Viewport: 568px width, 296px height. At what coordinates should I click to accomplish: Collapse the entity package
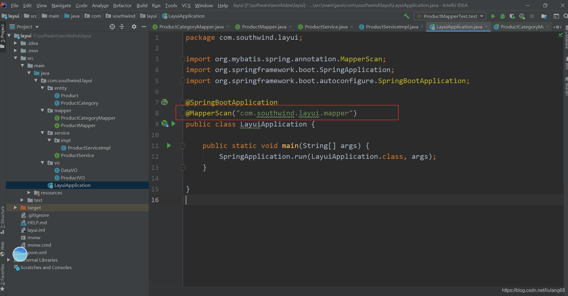click(42, 88)
